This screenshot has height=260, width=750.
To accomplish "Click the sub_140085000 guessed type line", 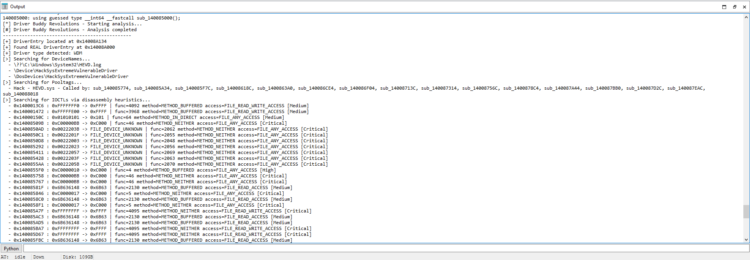I will click(x=92, y=18).
